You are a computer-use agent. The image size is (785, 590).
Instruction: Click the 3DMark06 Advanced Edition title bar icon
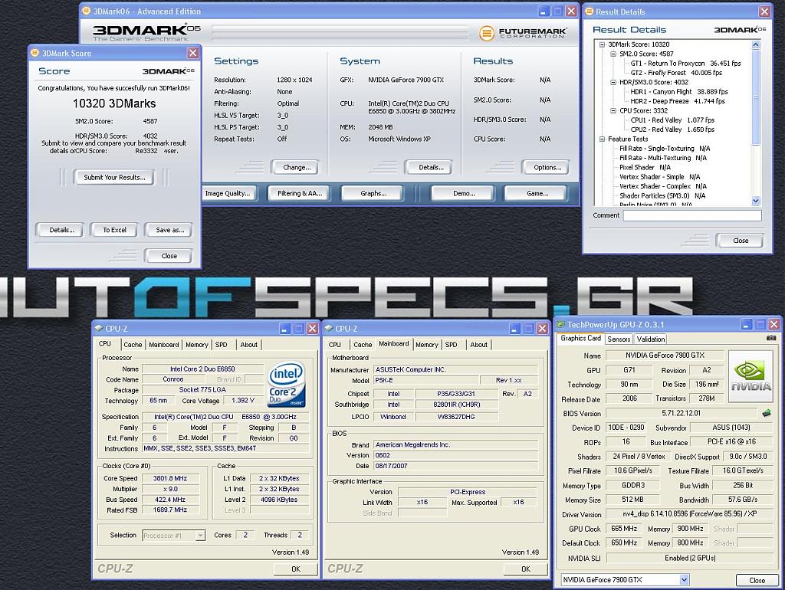(x=86, y=11)
